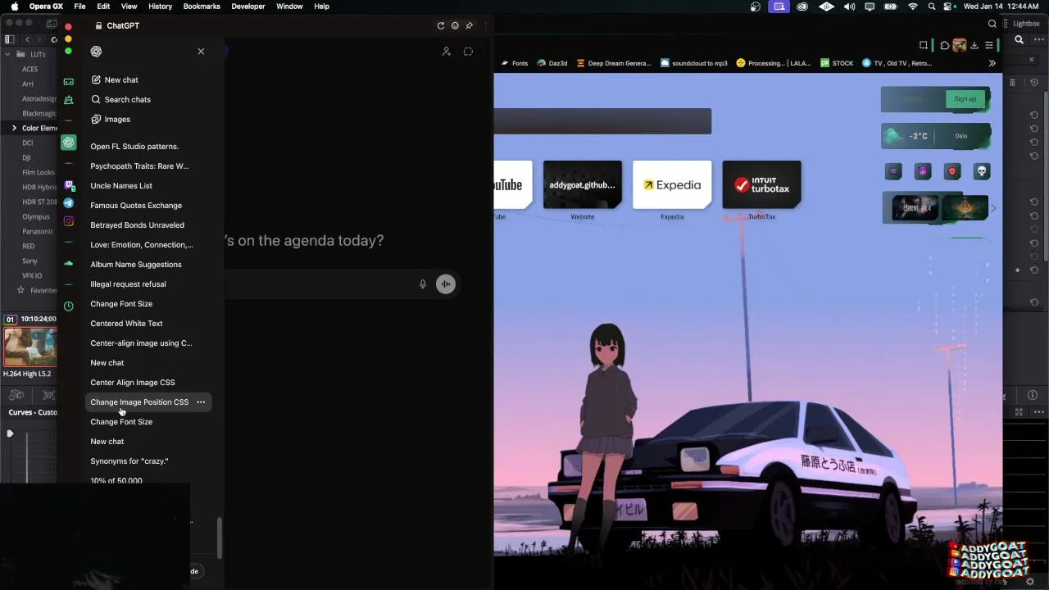Open Search chats in ChatGPT

[121, 100]
